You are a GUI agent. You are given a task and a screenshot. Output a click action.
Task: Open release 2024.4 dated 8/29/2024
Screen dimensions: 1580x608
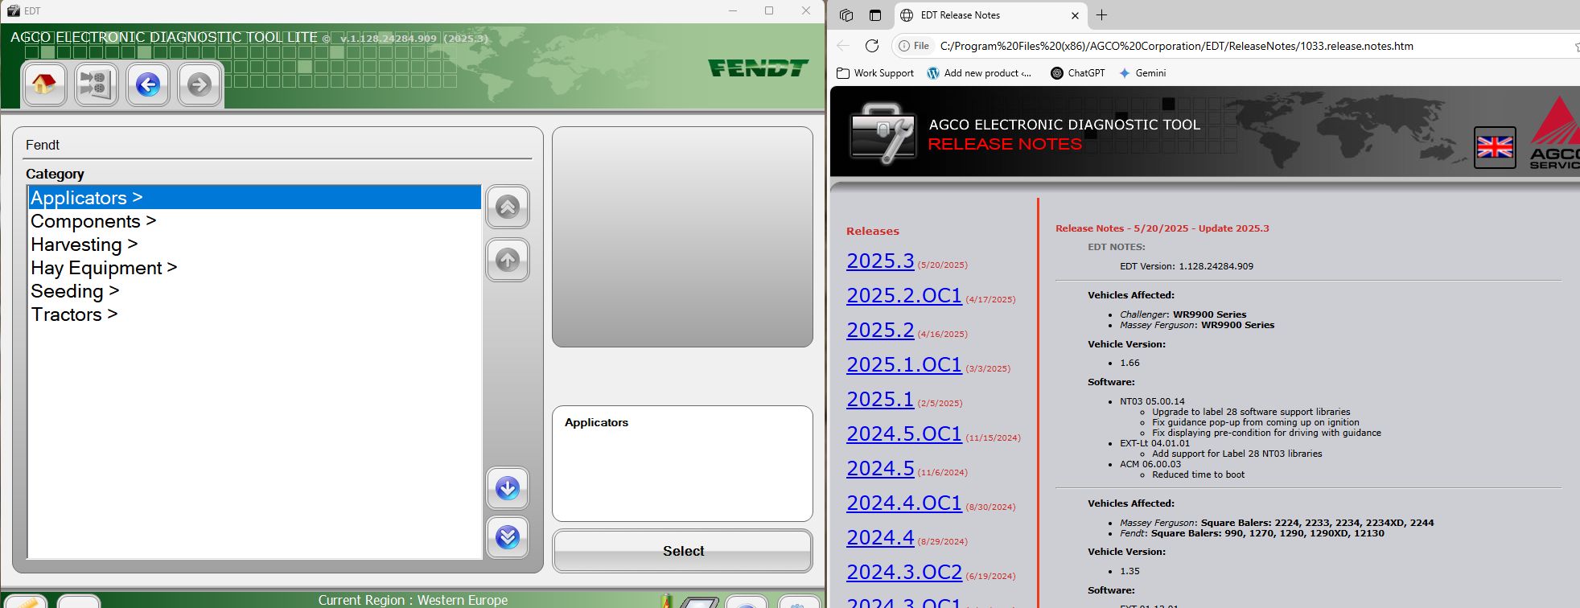click(x=880, y=538)
